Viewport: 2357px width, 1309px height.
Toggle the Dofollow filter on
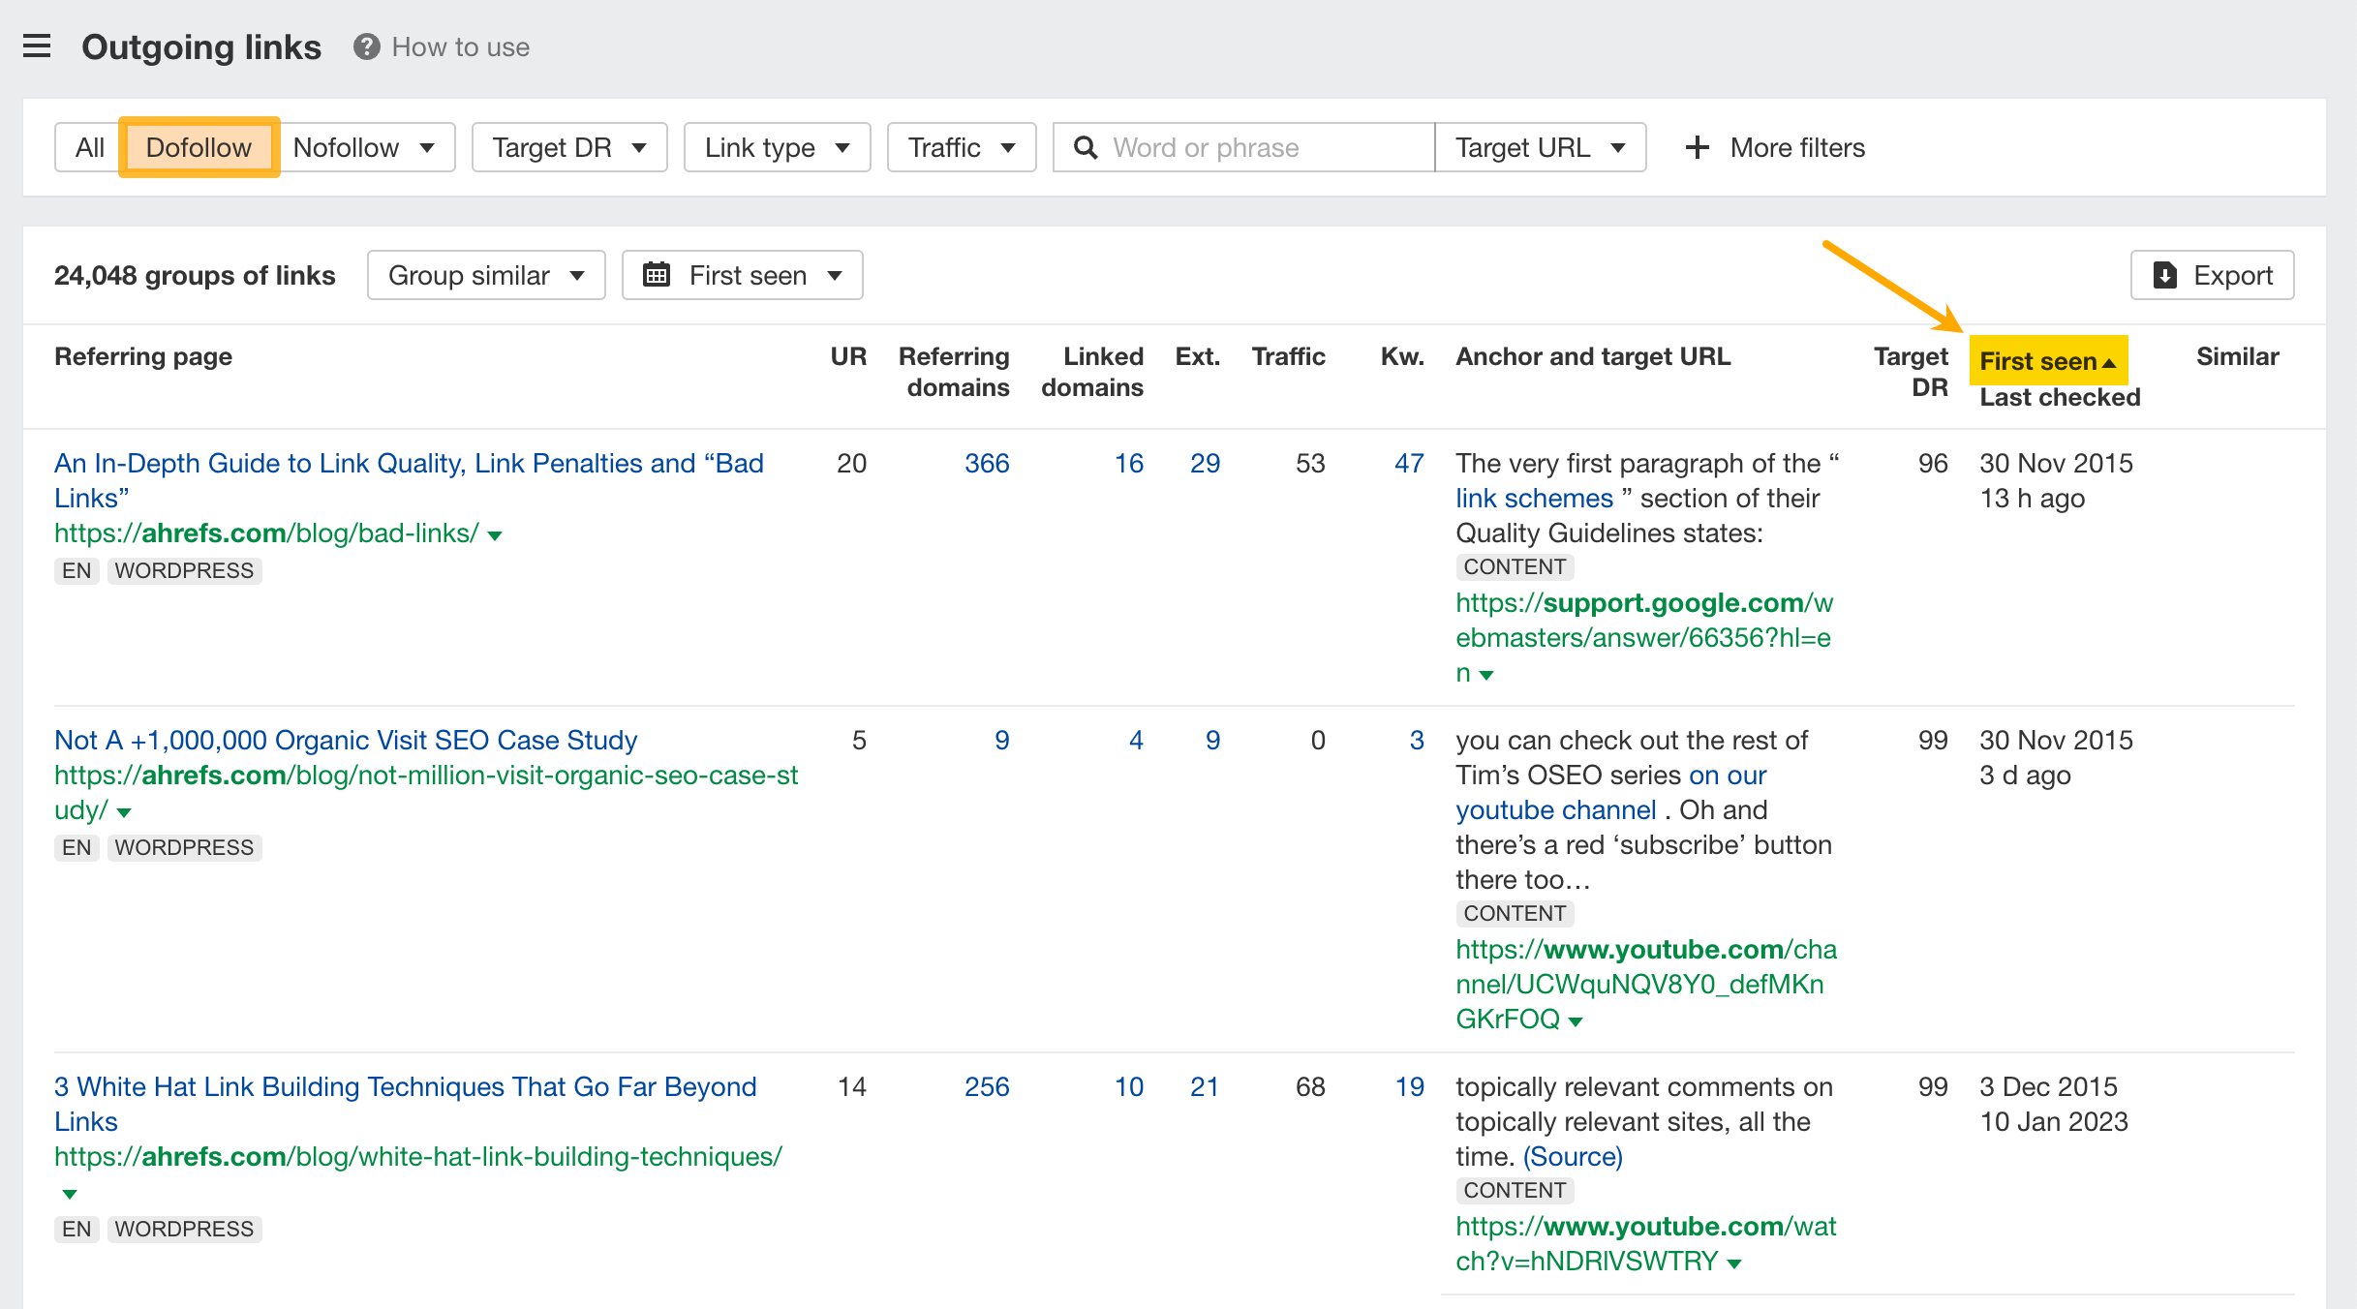click(x=197, y=145)
